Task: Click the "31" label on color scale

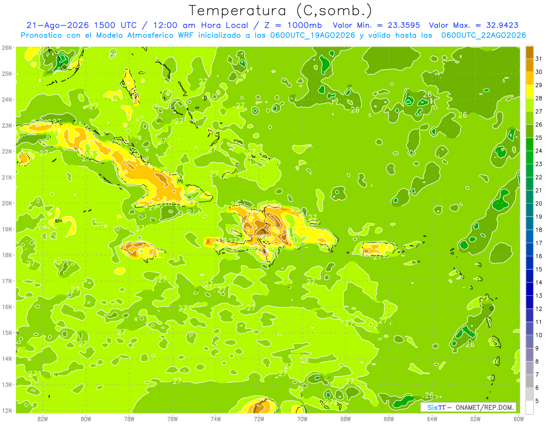Action: point(539,59)
